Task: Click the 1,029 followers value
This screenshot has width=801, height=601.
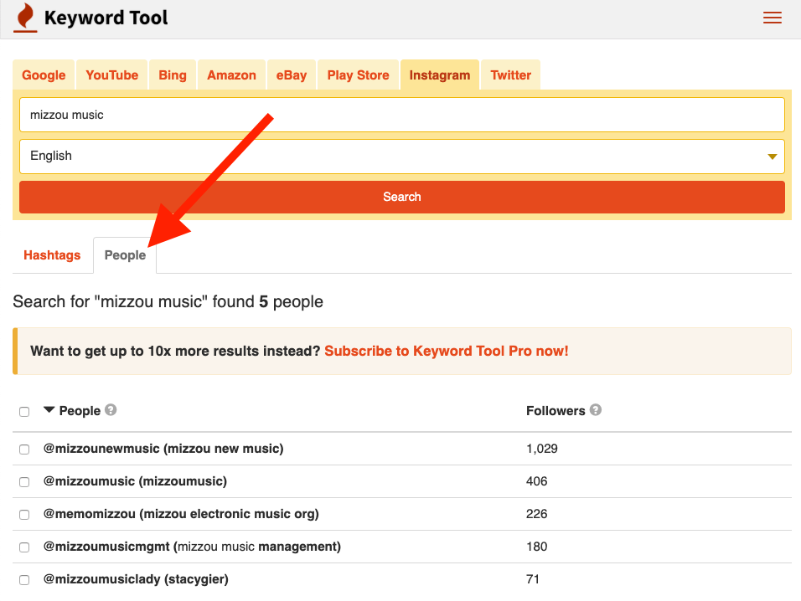Action: (x=542, y=449)
